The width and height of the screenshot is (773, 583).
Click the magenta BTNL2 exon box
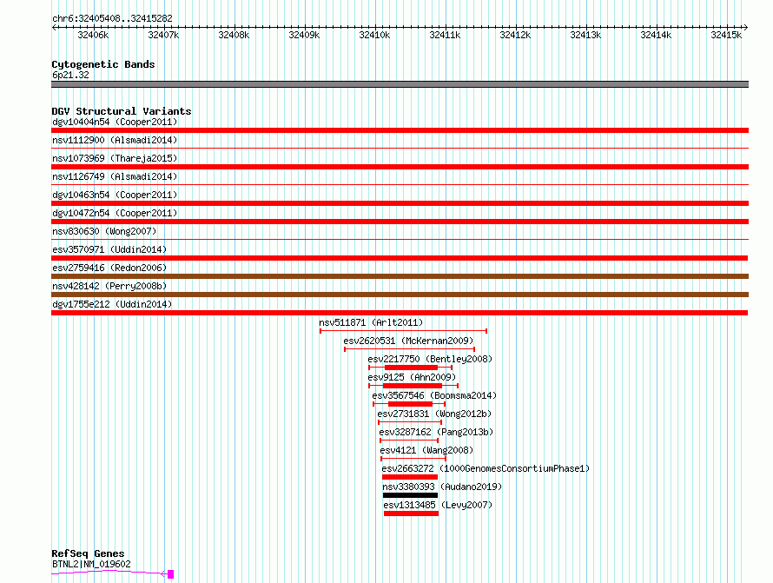tap(170, 574)
